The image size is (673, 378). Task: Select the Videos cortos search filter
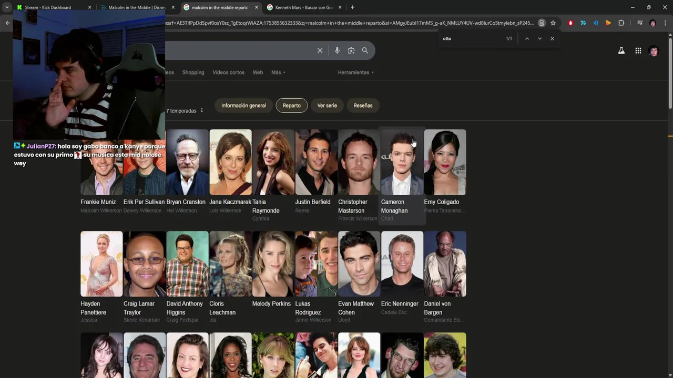(x=228, y=72)
